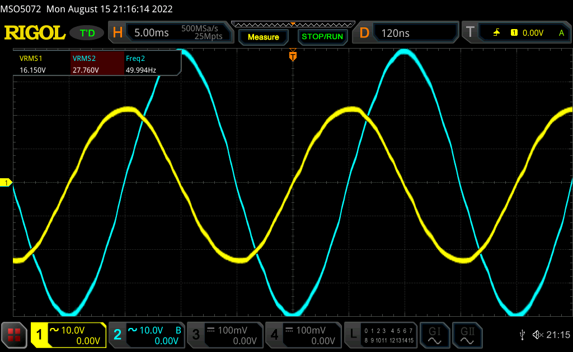
Task: Enable channel 3
Action: [225, 335]
